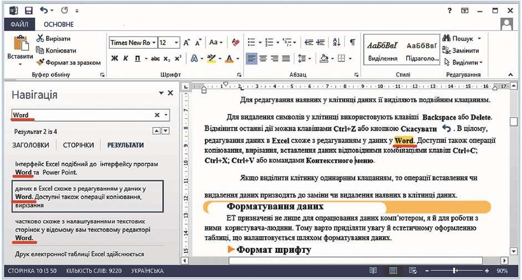Decrease paragraph indent
This screenshot has height=280, width=522.
(309, 42)
